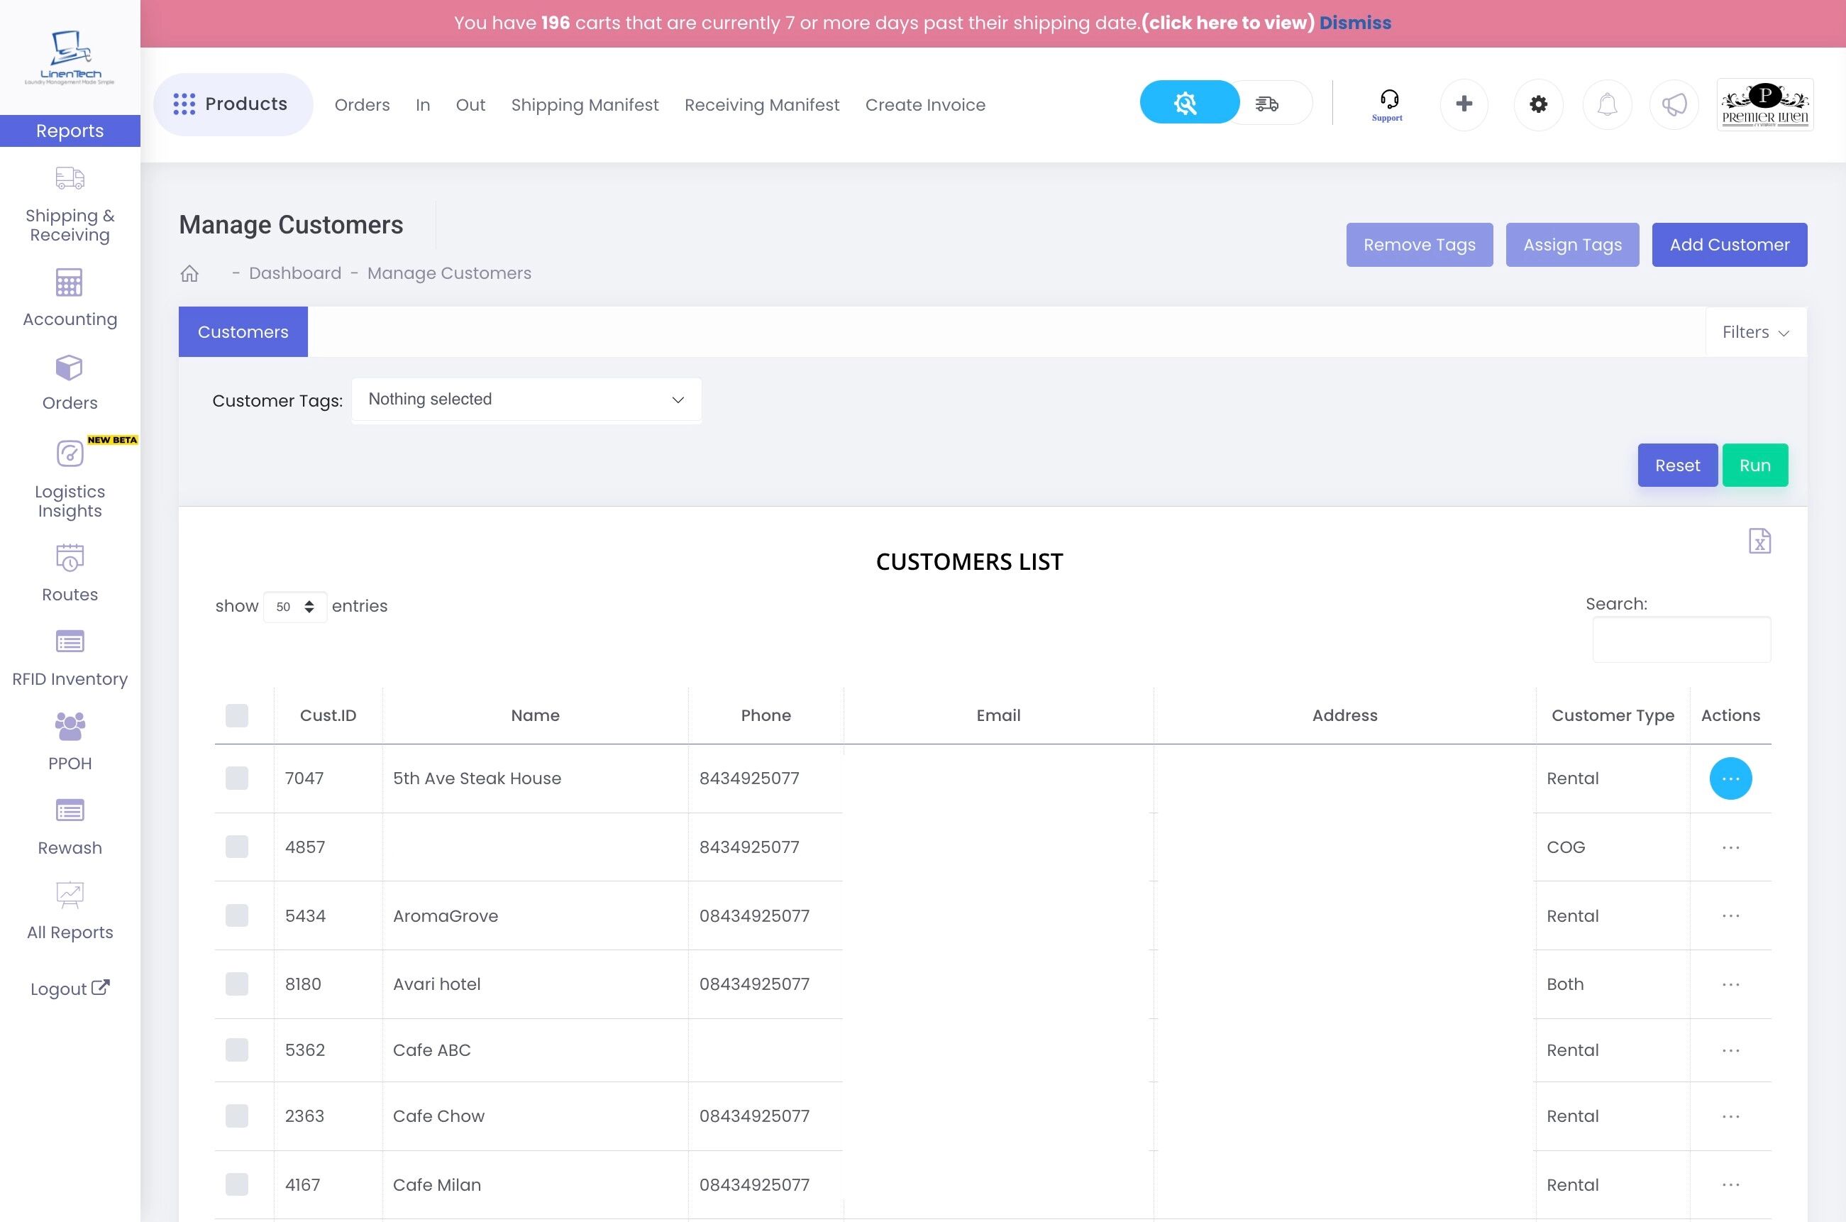This screenshot has width=1846, height=1222.
Task: Expand the Filters panel
Action: pos(1755,333)
